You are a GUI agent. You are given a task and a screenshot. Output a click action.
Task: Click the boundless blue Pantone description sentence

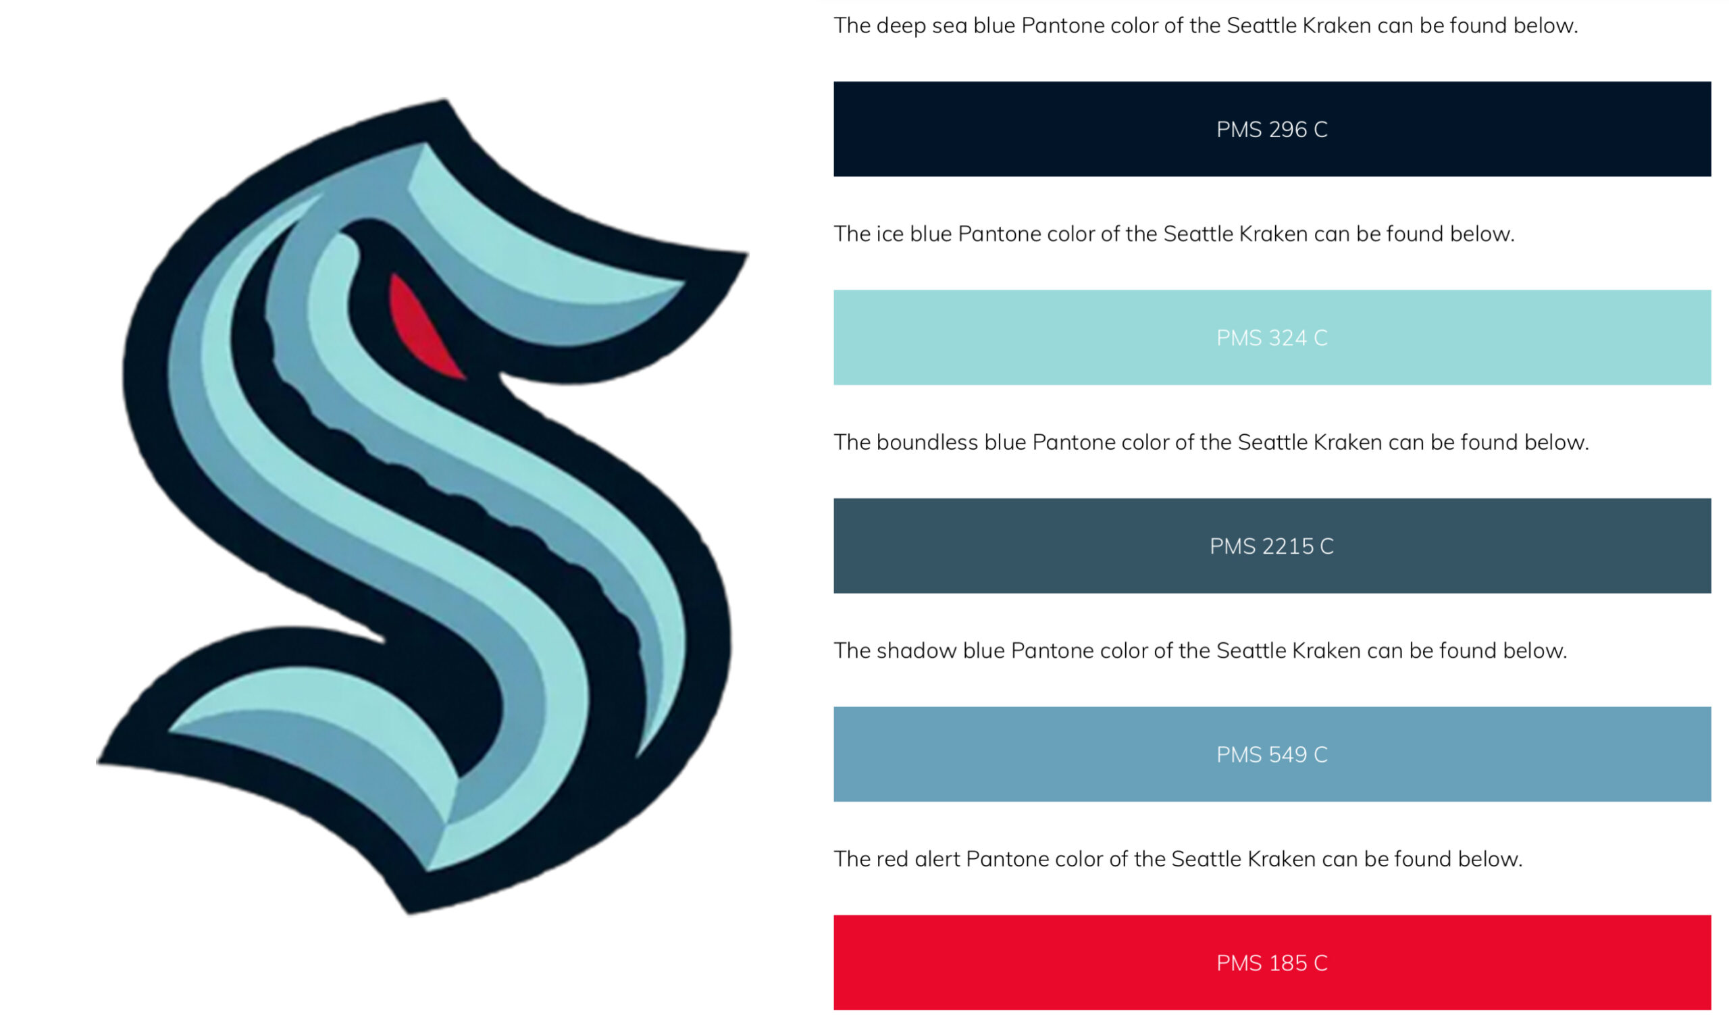tap(1211, 443)
